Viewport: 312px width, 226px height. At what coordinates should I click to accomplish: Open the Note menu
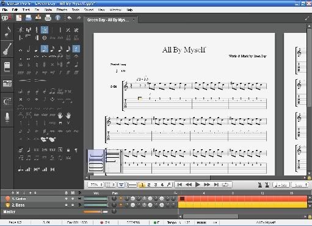tap(48, 10)
